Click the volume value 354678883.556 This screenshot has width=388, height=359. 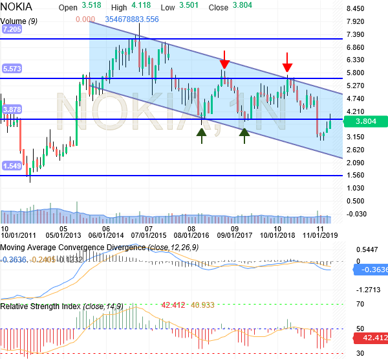132,19
